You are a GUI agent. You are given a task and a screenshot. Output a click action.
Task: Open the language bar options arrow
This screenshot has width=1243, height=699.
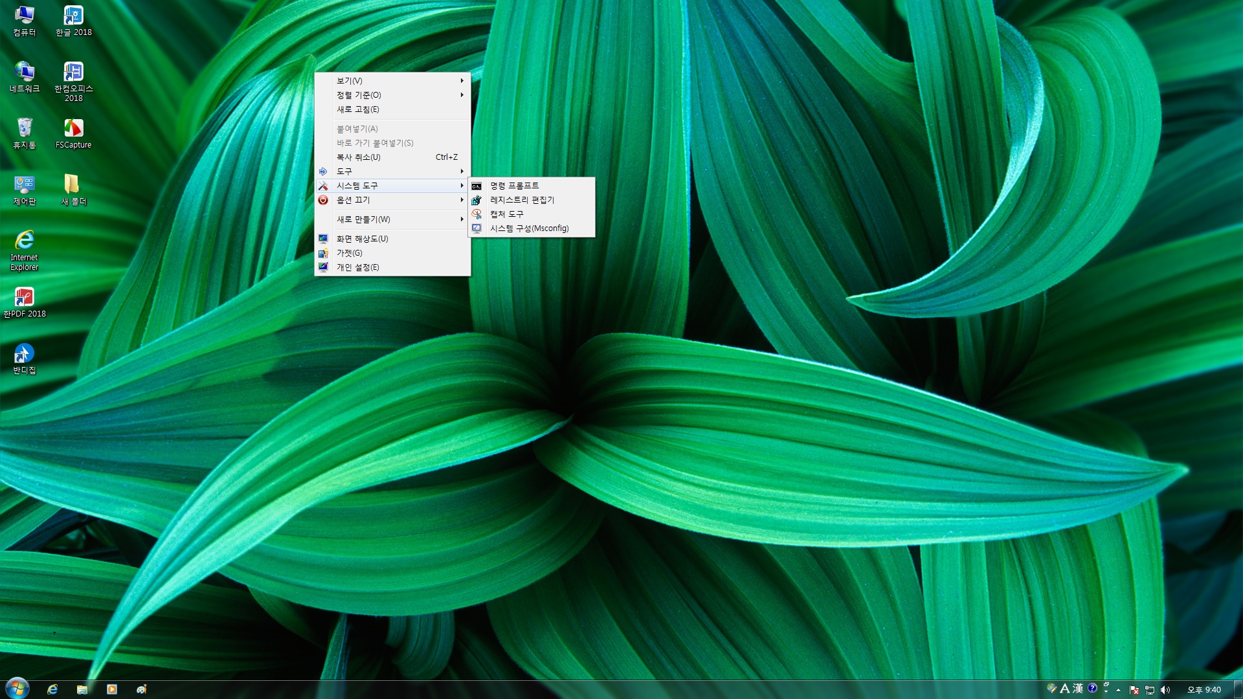[x=1106, y=691]
